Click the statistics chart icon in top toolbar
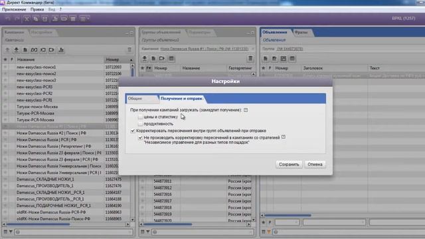 54,19
